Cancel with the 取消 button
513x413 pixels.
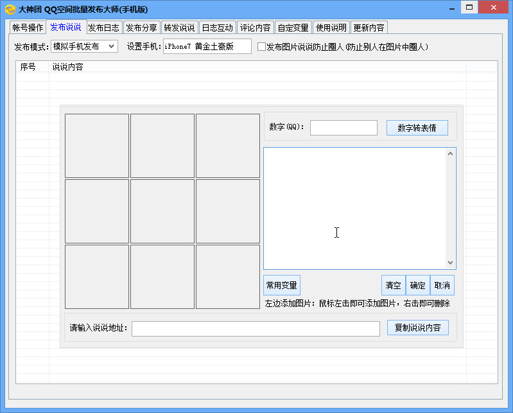pos(442,285)
